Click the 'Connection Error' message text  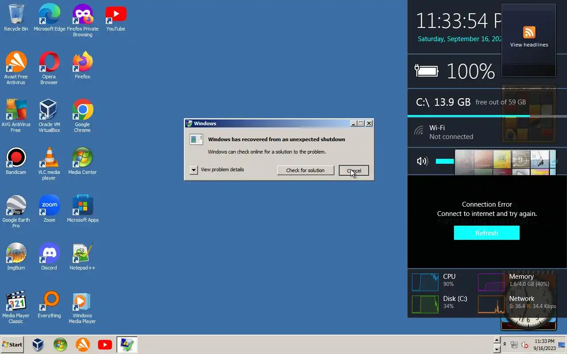(487, 204)
